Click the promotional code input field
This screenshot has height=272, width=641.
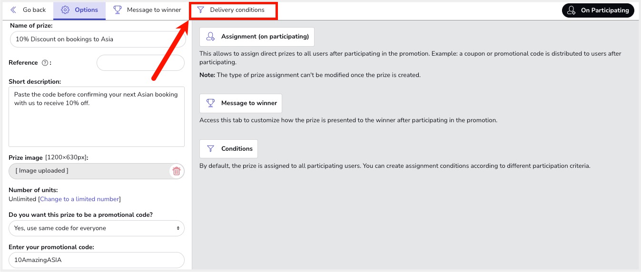[x=97, y=260]
